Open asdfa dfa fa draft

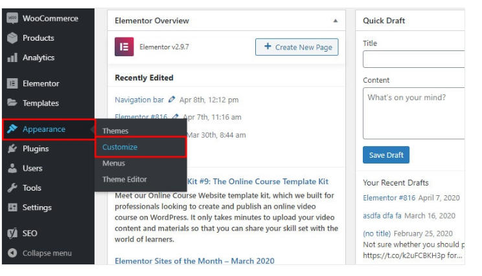tap(382, 216)
